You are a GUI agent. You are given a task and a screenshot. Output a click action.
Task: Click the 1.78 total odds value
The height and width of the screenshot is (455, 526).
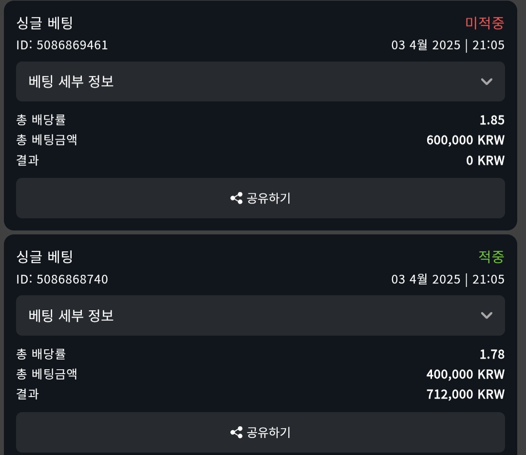(x=492, y=354)
